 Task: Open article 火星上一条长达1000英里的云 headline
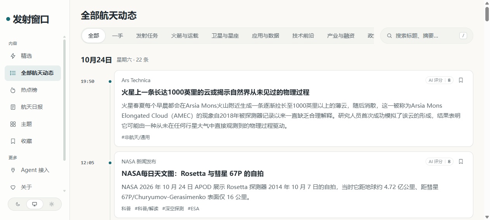tap(215, 92)
